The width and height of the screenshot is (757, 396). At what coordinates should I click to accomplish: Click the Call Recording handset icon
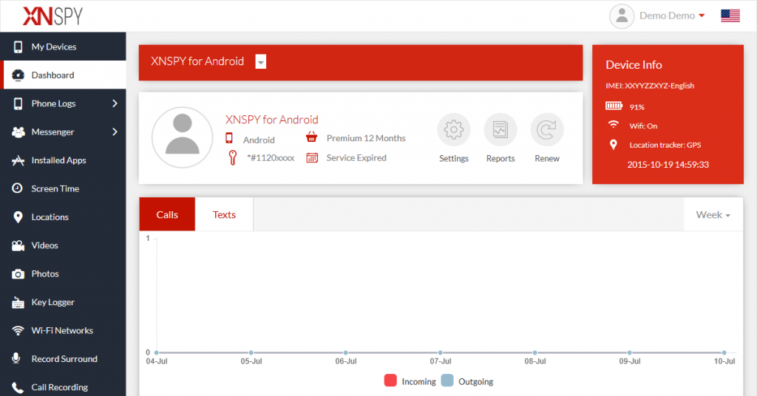(x=18, y=387)
